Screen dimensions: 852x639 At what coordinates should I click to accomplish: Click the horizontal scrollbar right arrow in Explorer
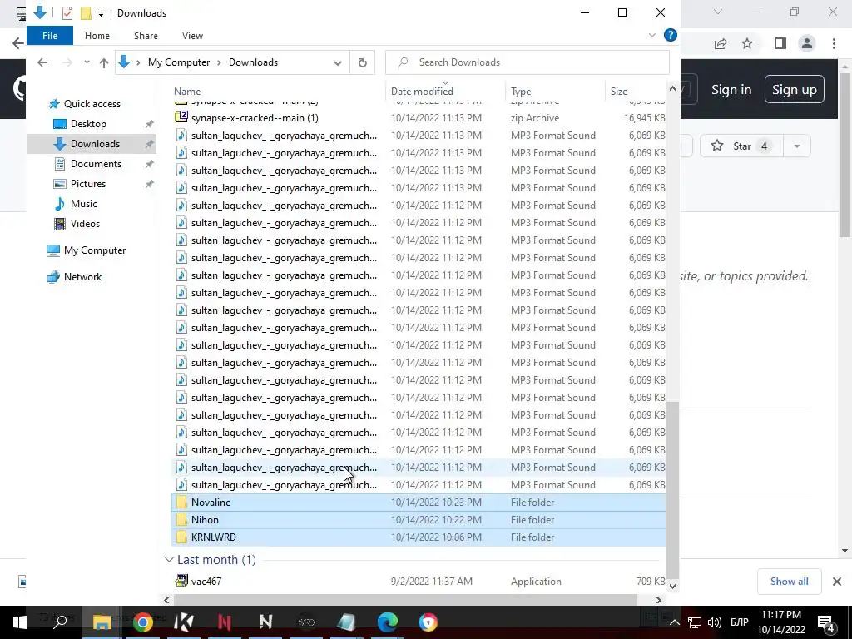[x=659, y=600]
